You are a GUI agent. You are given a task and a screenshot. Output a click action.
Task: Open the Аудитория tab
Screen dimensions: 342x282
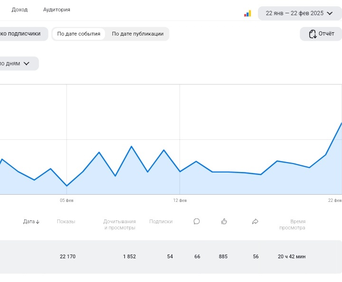[57, 9]
